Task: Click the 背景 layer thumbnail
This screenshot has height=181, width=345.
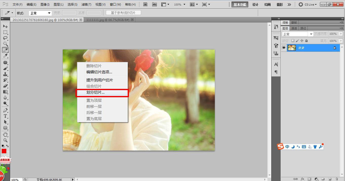Action: pos(292,48)
